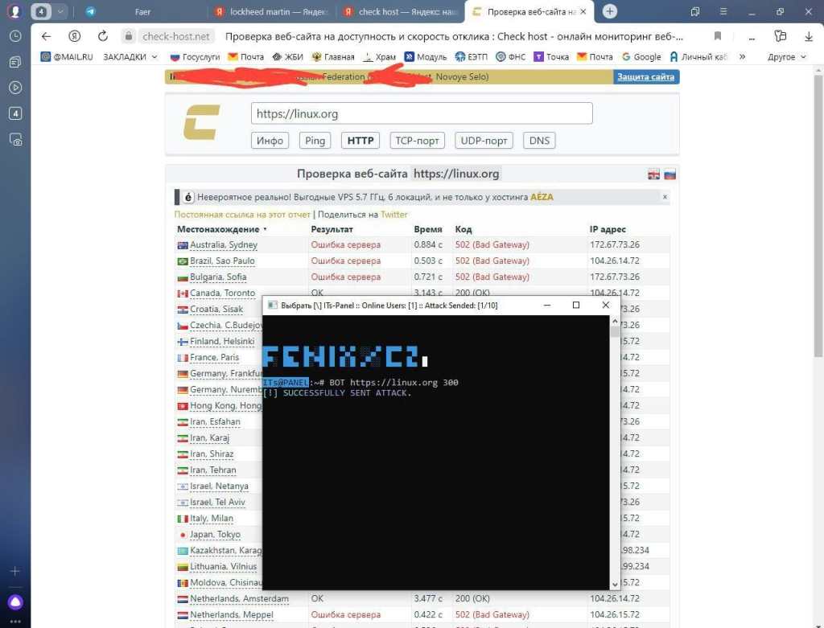Dismiss the AEZA ad banner
The height and width of the screenshot is (628, 824).
(665, 197)
